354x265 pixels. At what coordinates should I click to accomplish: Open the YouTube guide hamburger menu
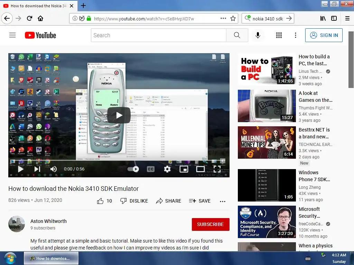[12, 35]
